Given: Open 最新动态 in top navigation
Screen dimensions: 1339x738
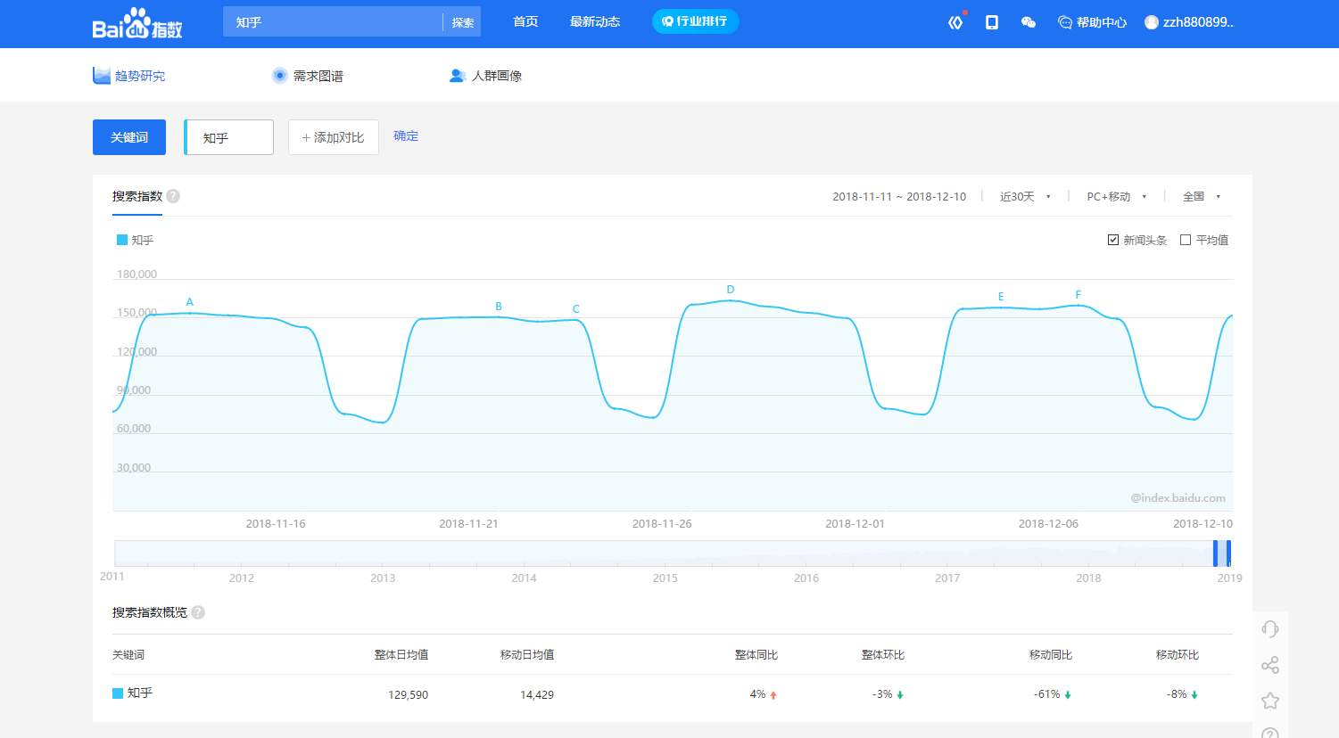Looking at the screenshot, I should pos(595,21).
